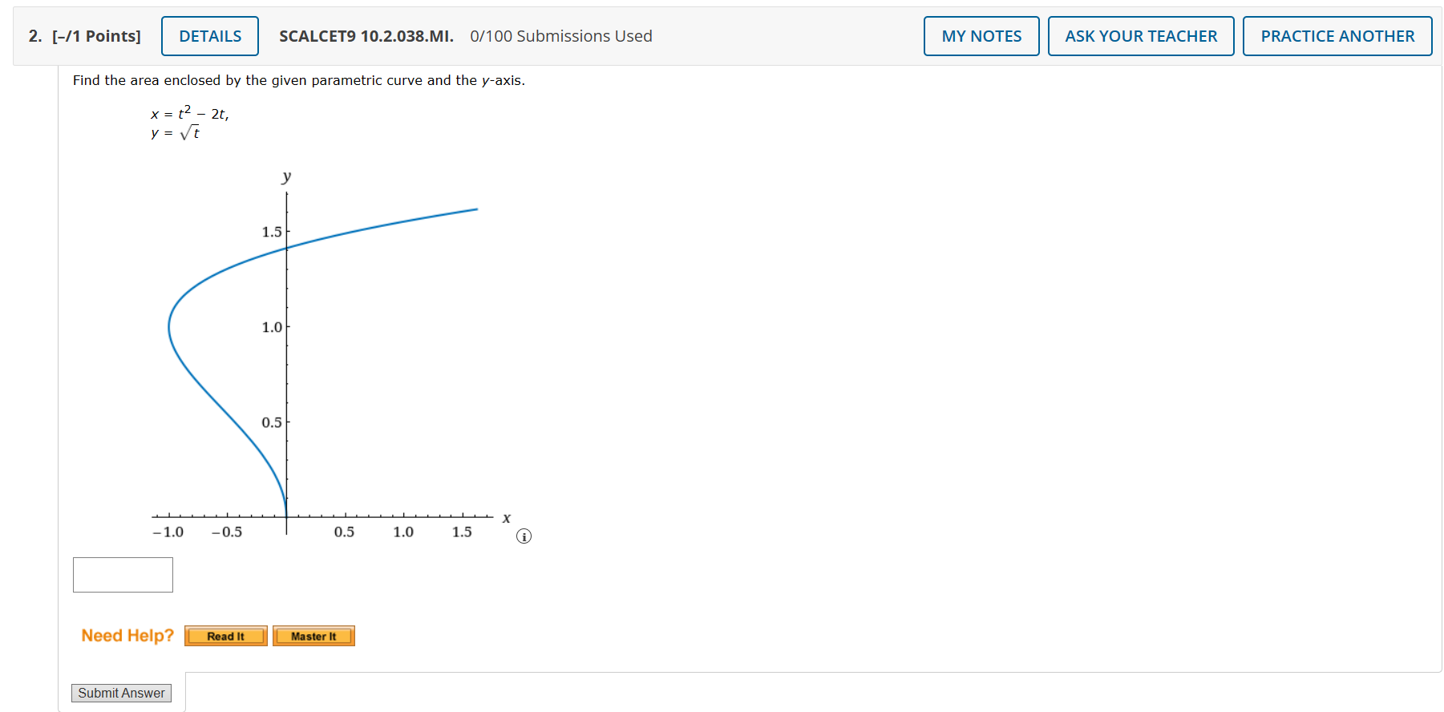This screenshot has height=712, width=1444.
Task: Click PRACTICE ANOTHER version
Action: click(x=1337, y=35)
